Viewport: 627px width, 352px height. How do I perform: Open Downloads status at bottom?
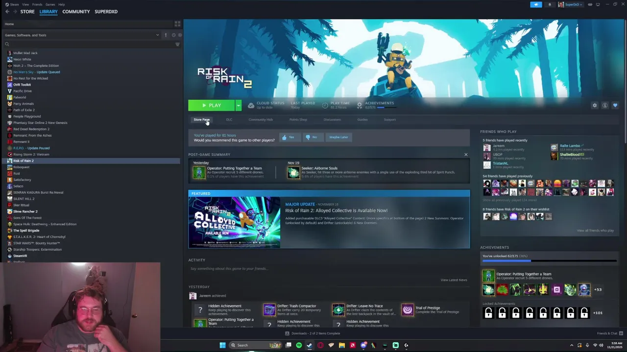tap(313, 333)
